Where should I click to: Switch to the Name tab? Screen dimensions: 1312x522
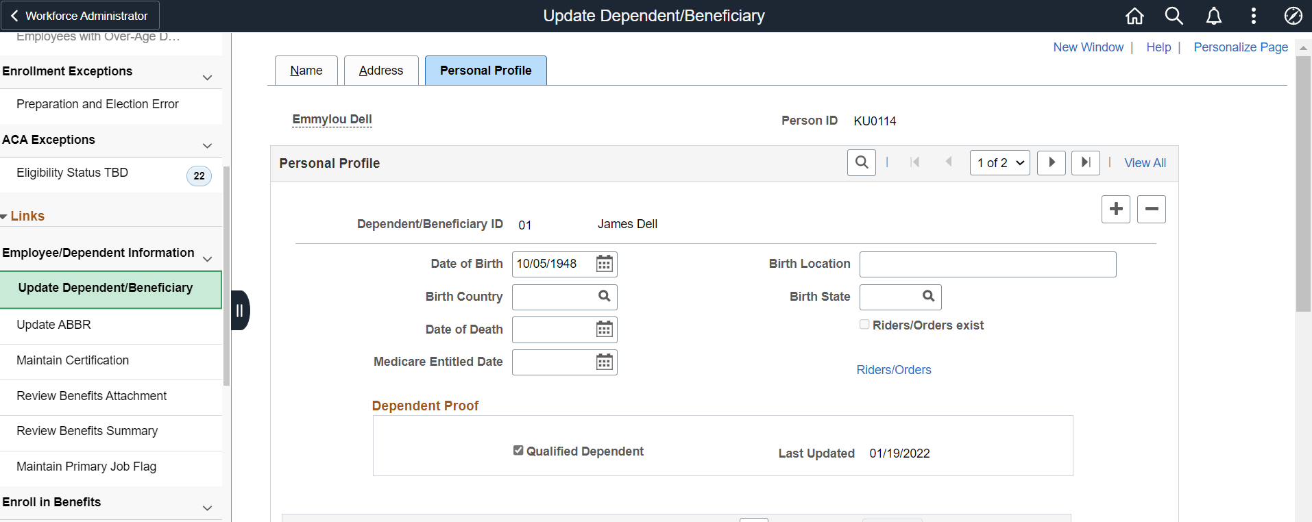point(306,71)
